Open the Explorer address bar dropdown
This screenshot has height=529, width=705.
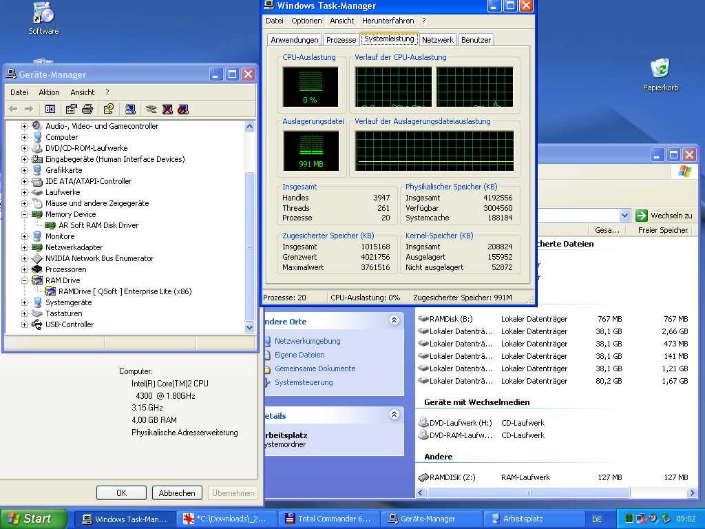click(624, 216)
